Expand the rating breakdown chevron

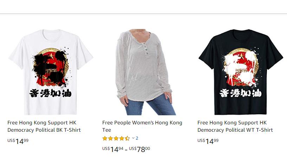[133, 138]
